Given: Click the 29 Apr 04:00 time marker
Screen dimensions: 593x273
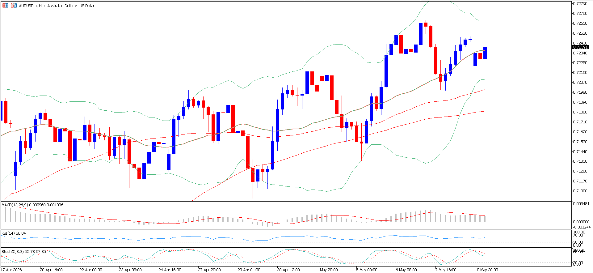Looking at the screenshot, I should coord(249,270).
